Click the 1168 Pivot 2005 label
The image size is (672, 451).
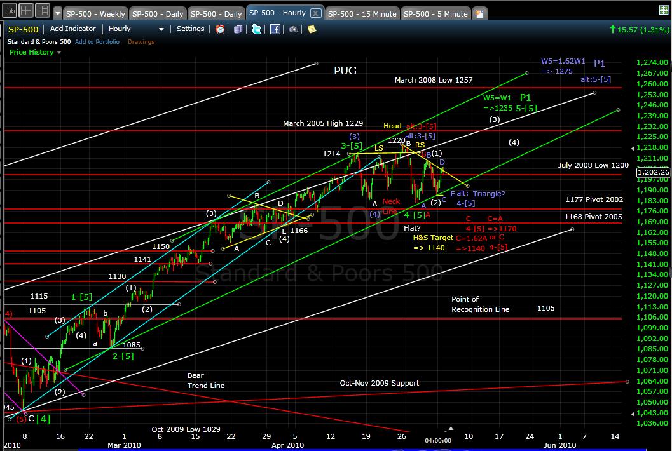click(593, 217)
